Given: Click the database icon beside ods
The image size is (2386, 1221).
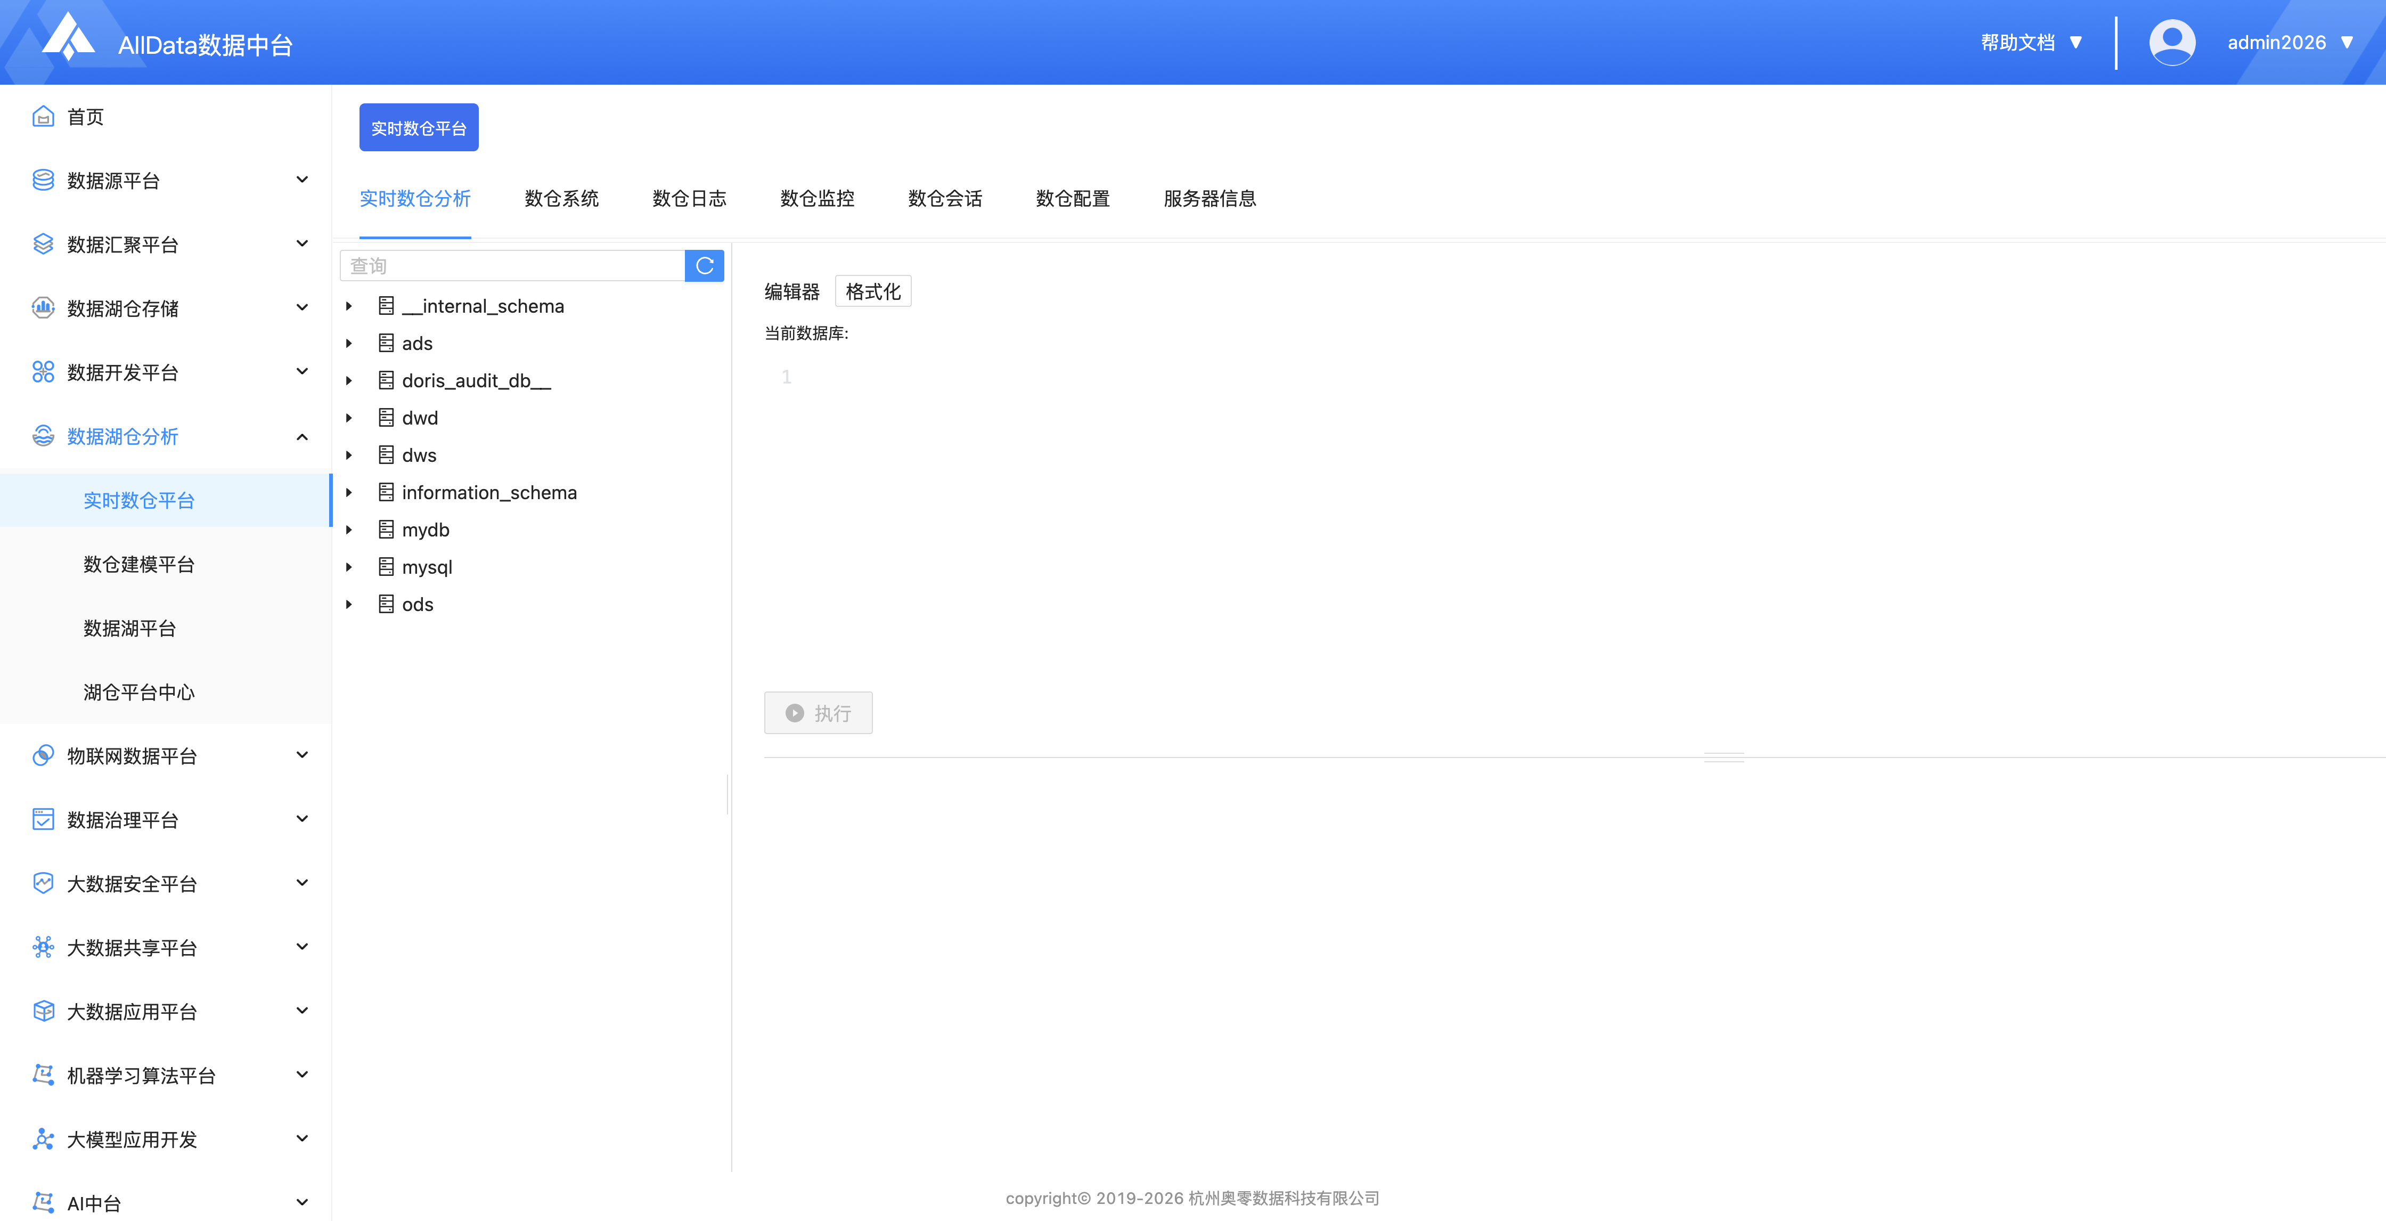Looking at the screenshot, I should pos(386,604).
